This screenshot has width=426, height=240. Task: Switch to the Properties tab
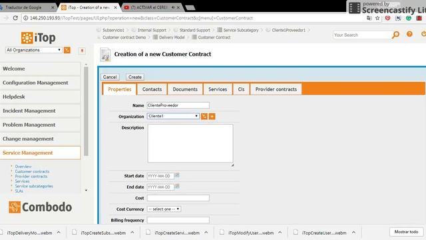[120, 89]
